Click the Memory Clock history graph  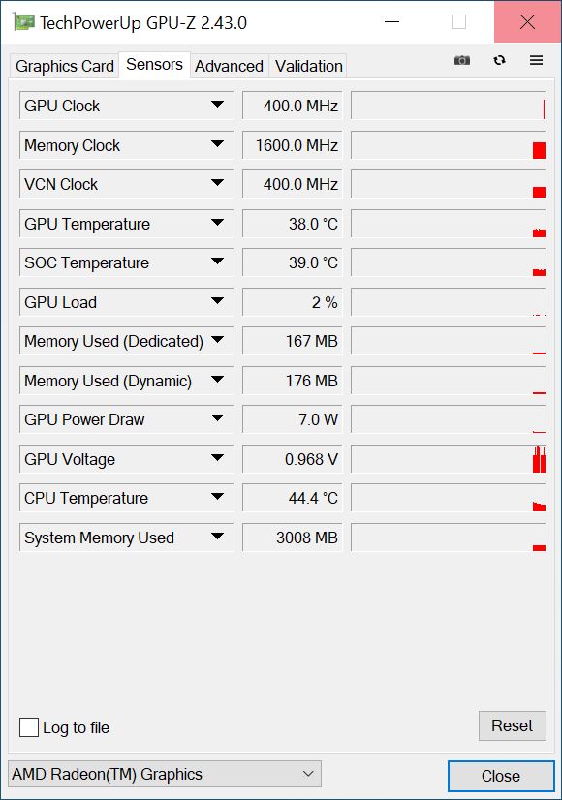point(449,145)
